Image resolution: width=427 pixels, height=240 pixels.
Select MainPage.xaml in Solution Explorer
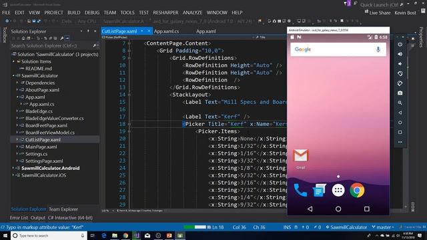click(x=41, y=147)
